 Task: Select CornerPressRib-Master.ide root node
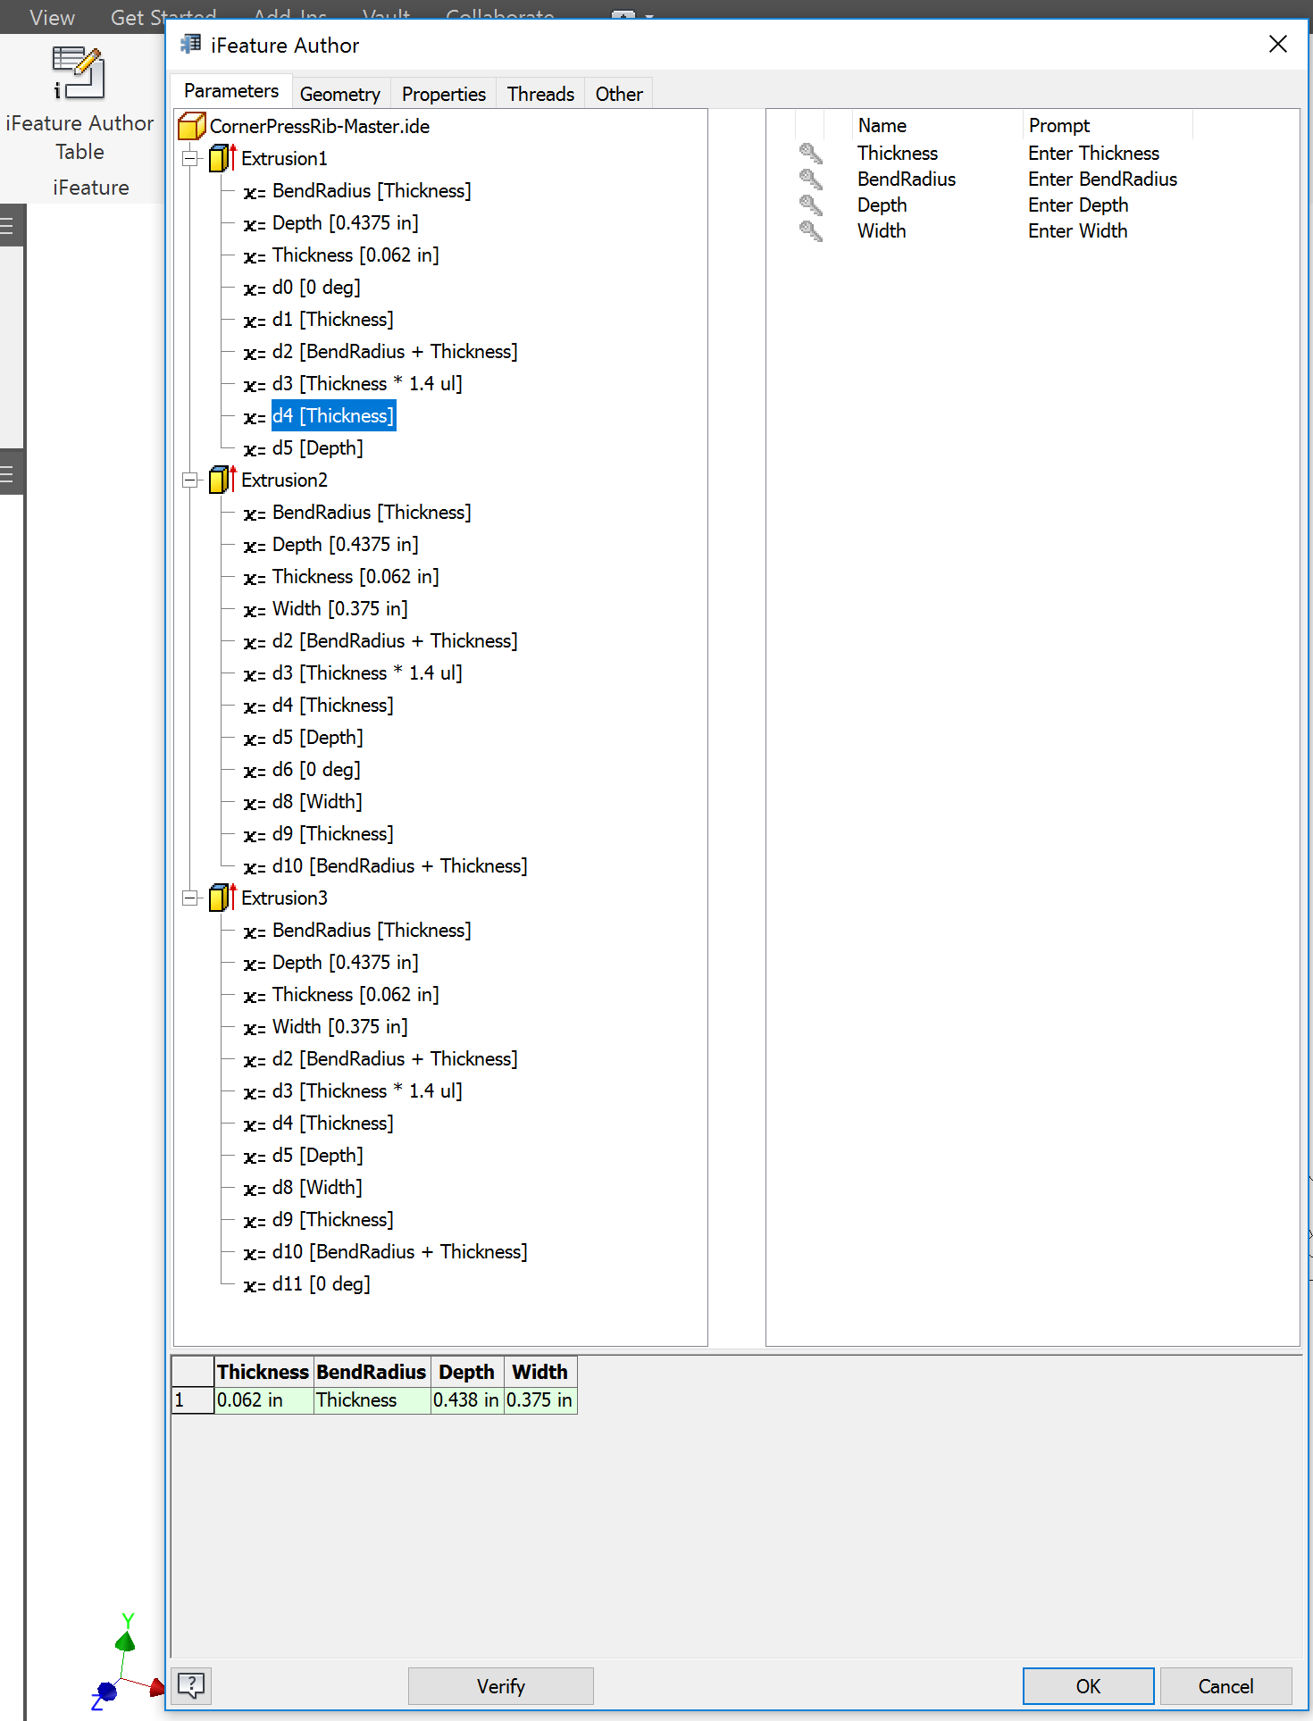[320, 127]
